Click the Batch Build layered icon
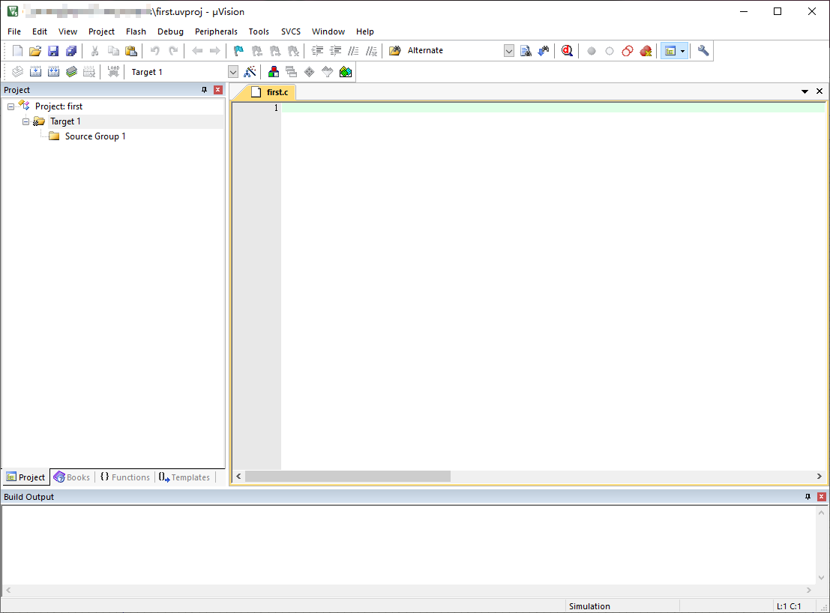 [x=71, y=71]
